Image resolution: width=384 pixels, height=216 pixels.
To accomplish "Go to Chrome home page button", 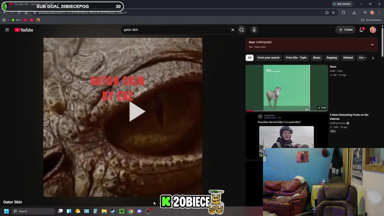I will pyautogui.click(x=26, y=13).
